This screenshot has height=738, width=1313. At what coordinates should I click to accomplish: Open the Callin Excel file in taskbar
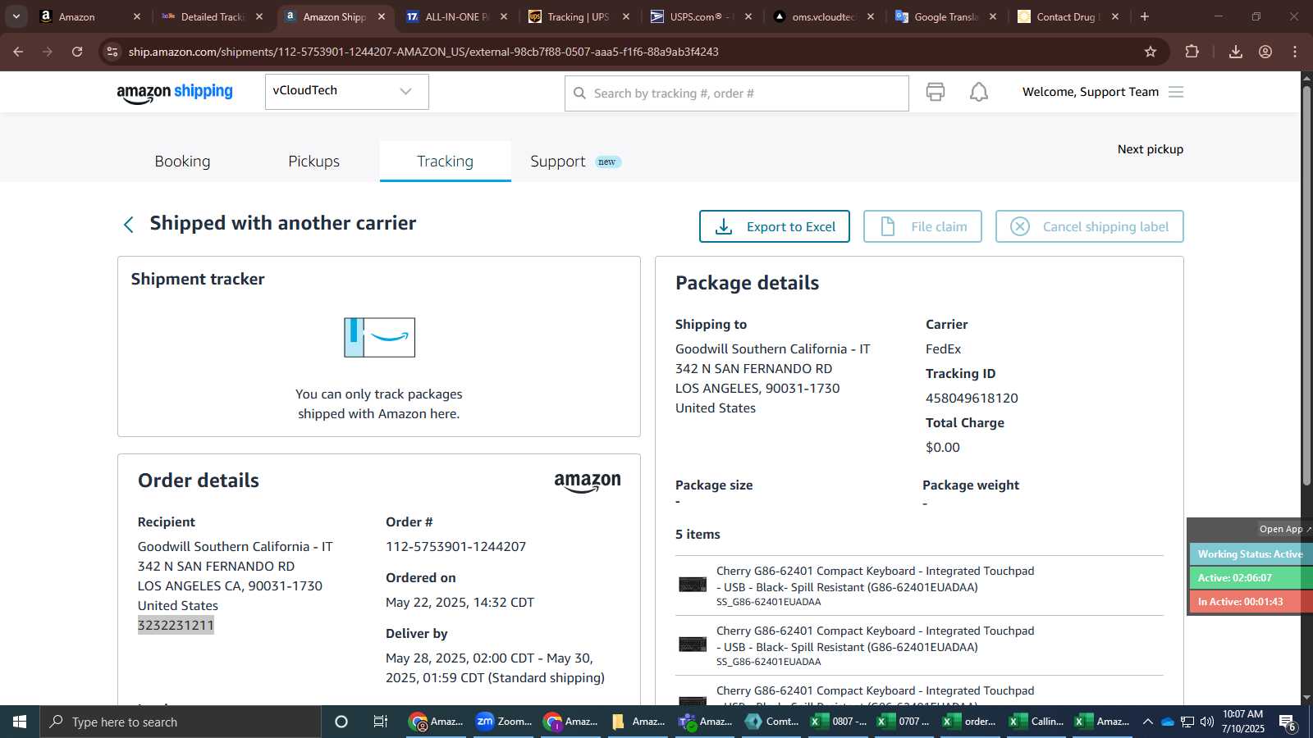point(1036,722)
